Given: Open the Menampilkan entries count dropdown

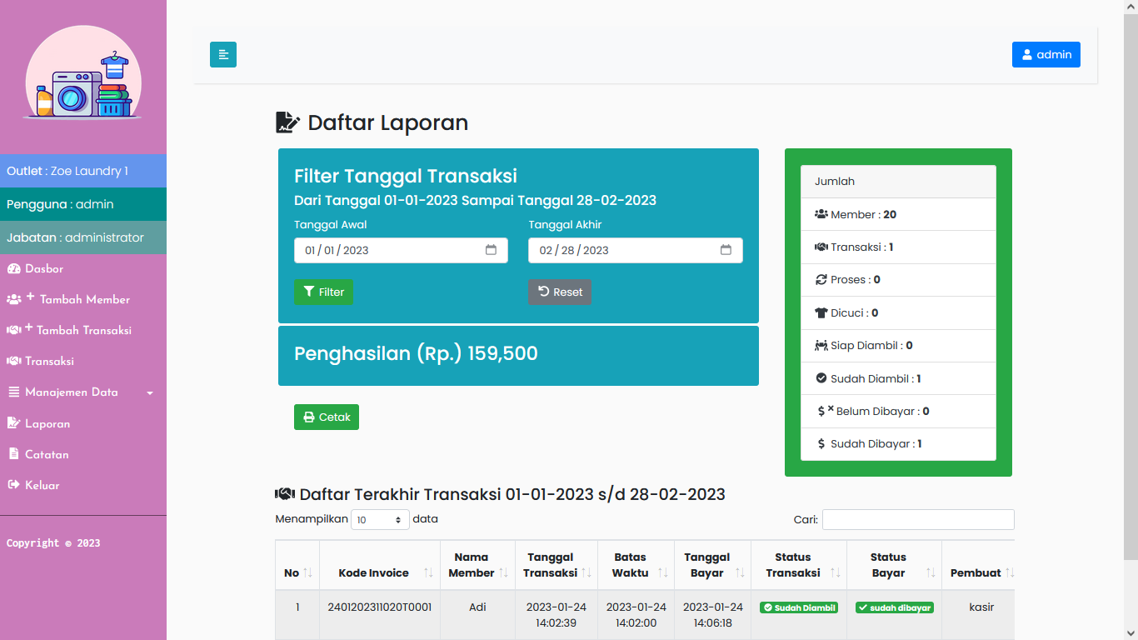Looking at the screenshot, I should coord(381,519).
